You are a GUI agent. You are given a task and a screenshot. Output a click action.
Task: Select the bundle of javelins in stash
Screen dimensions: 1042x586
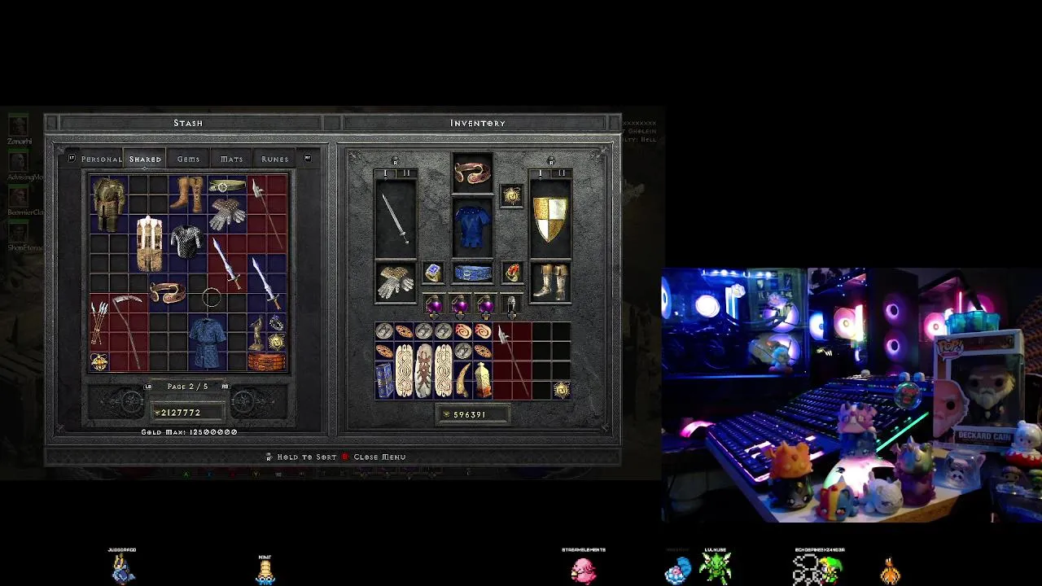99,323
